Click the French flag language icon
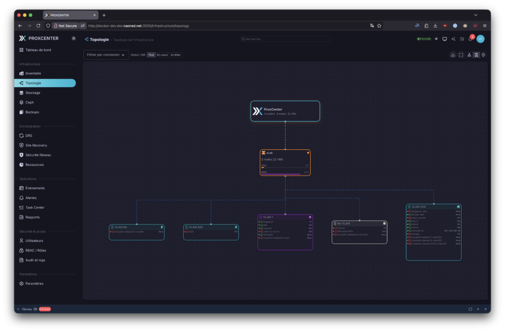Viewport: 505px width, 332px height. click(436, 39)
